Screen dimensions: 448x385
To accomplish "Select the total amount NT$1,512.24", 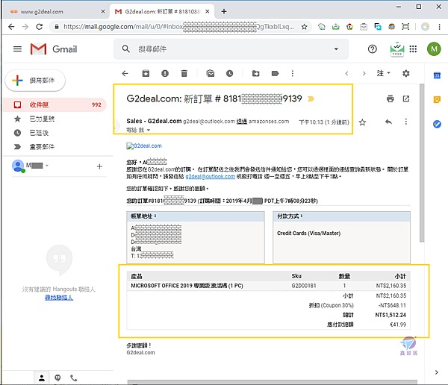I will click(x=391, y=315).
